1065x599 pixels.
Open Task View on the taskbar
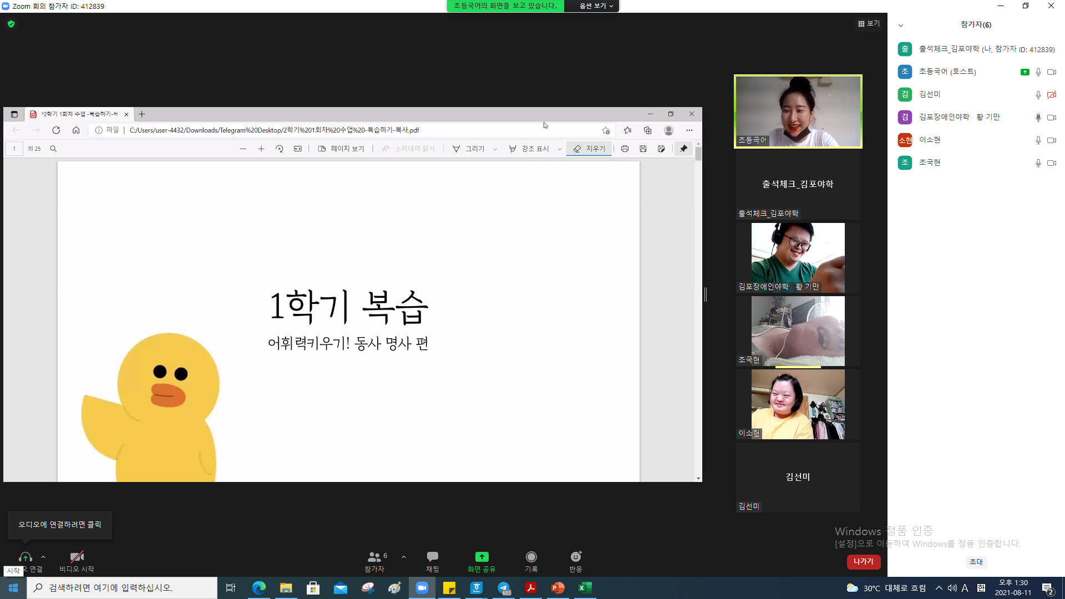coord(231,588)
